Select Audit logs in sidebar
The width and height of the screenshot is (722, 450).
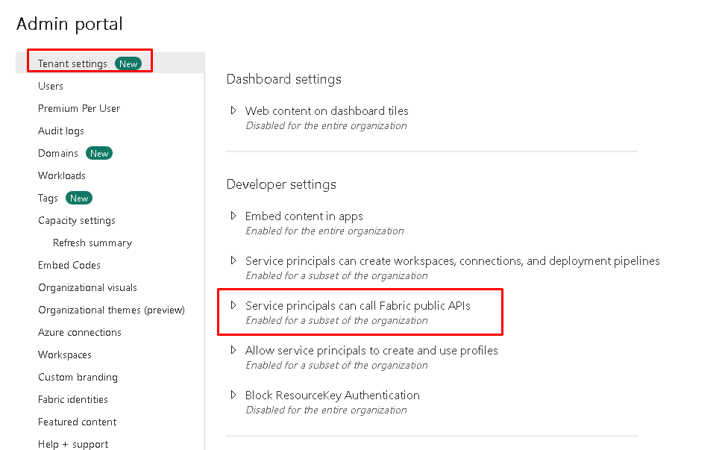click(x=61, y=131)
